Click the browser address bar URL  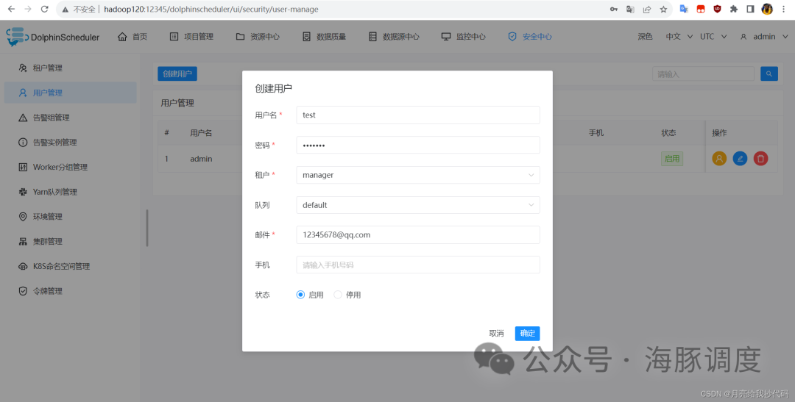pyautogui.click(x=211, y=9)
